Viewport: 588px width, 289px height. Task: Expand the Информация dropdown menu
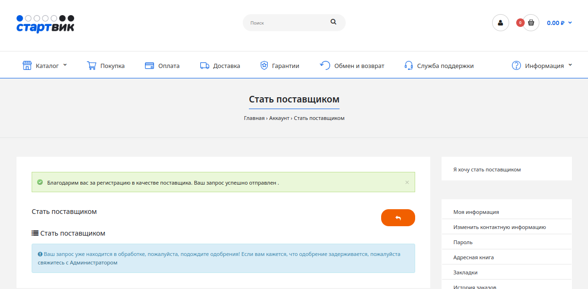542,66
